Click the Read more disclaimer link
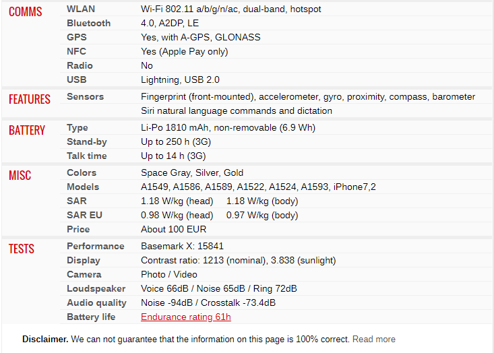The width and height of the screenshot is (494, 353). click(x=373, y=339)
